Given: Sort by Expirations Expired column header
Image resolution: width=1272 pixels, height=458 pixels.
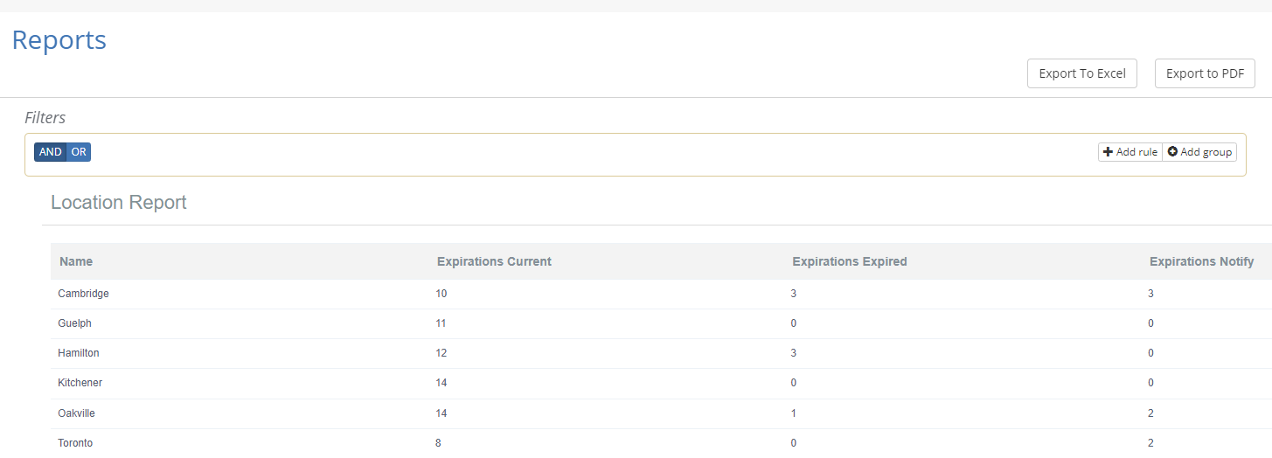Looking at the screenshot, I should click(850, 261).
